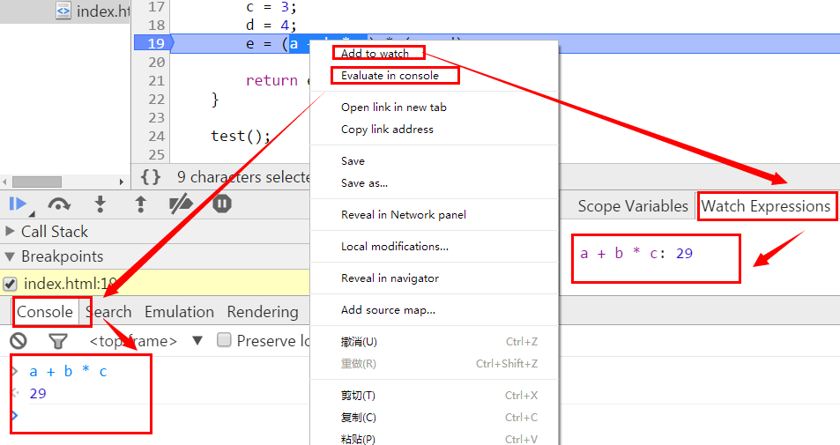
Task: Open Local modifications... entry
Action: 395,247
